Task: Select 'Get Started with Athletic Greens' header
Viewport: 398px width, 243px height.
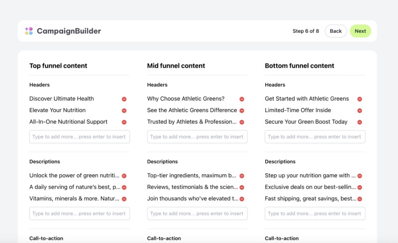Action: pyautogui.click(x=307, y=99)
